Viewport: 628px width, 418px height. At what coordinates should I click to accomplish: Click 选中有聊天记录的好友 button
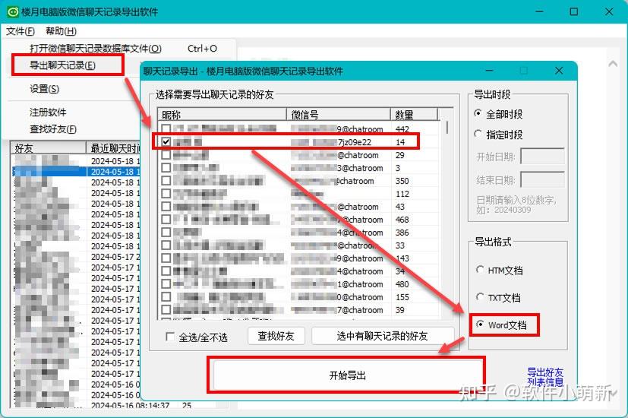(383, 336)
